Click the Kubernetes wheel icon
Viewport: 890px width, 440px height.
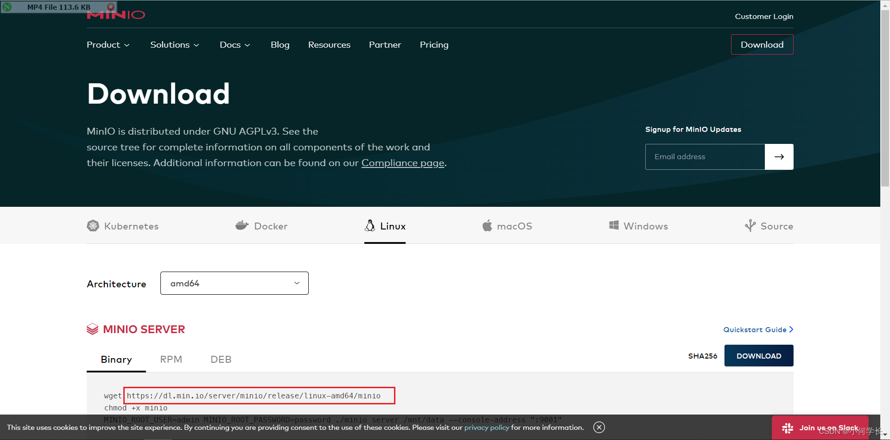pos(93,226)
